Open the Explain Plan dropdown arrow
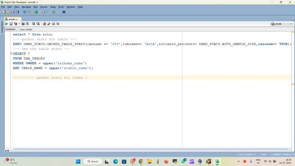295x166 pixels. [19, 24]
